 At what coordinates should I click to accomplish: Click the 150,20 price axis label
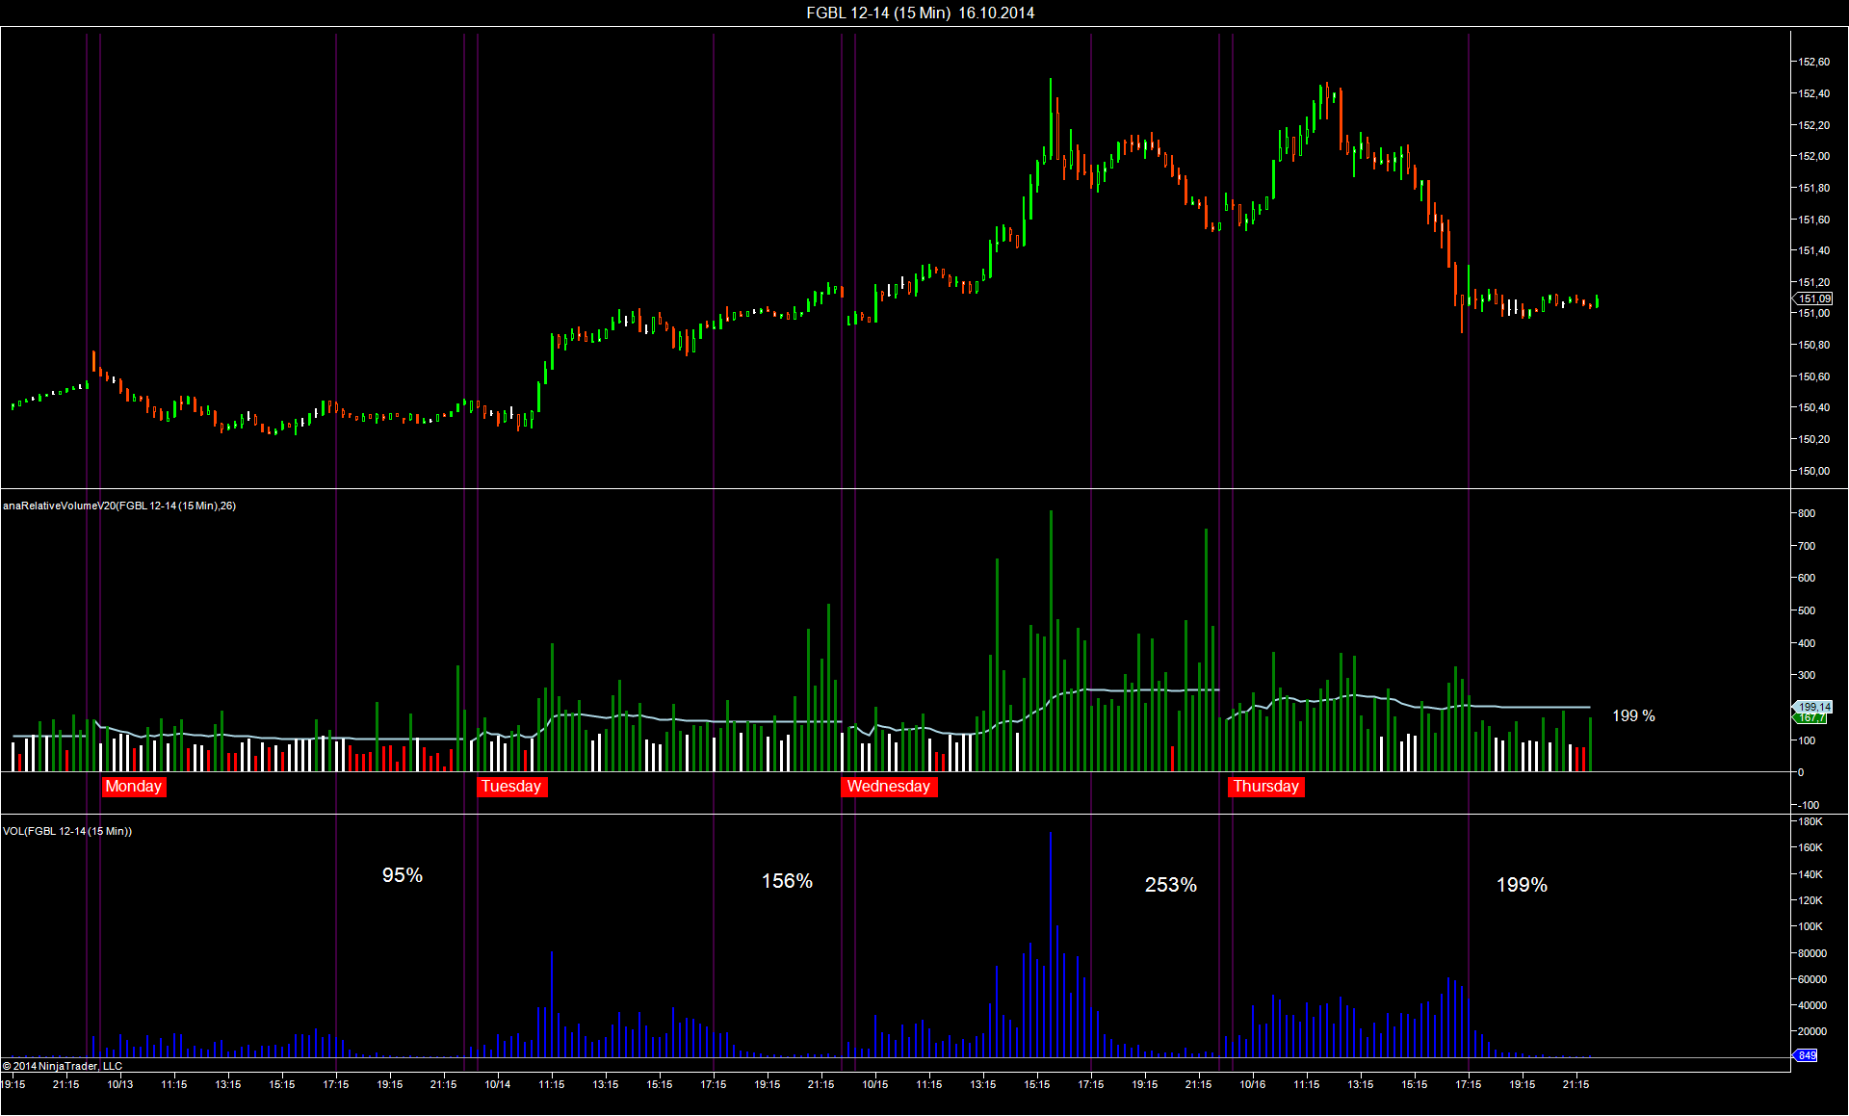1814,439
